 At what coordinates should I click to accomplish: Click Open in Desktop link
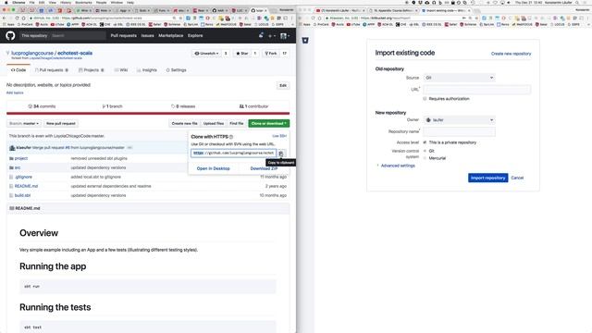click(x=214, y=168)
